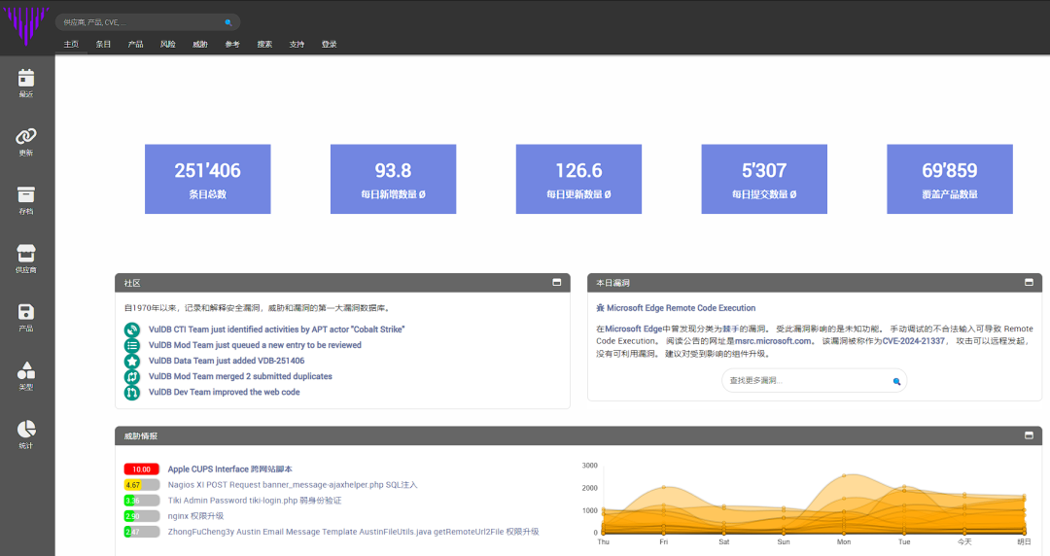
Task: Open the 251'406 条目总数 card
Action: 208,179
